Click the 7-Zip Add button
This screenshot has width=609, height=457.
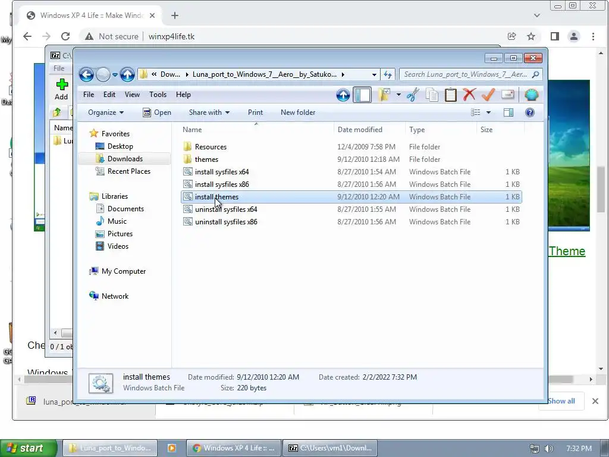[61, 89]
